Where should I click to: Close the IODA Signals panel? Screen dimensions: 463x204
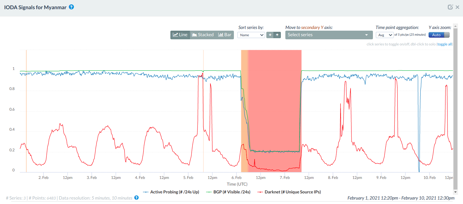(457, 7)
